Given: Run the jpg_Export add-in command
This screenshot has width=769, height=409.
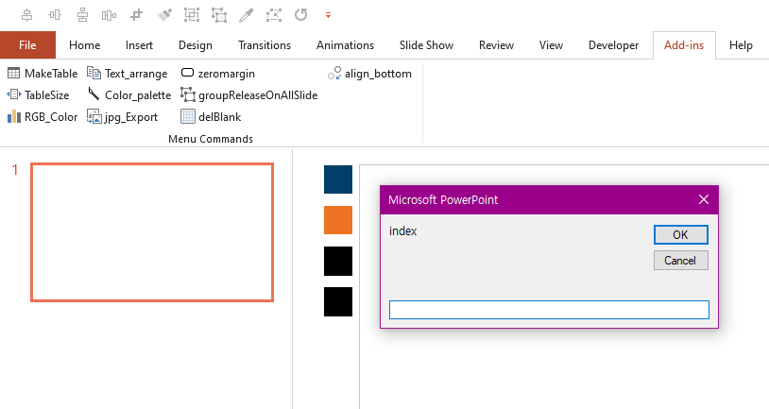Looking at the screenshot, I should tap(123, 117).
